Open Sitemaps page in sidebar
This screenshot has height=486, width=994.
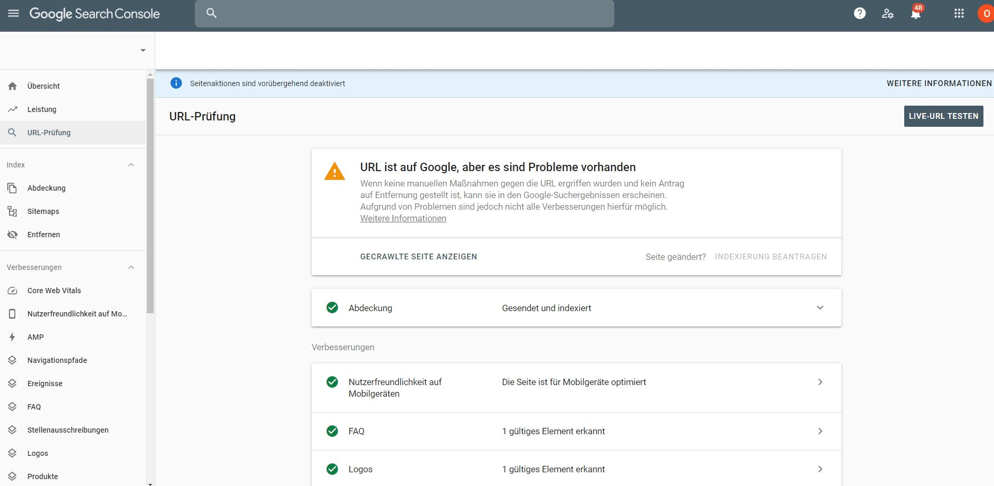pyautogui.click(x=73, y=211)
